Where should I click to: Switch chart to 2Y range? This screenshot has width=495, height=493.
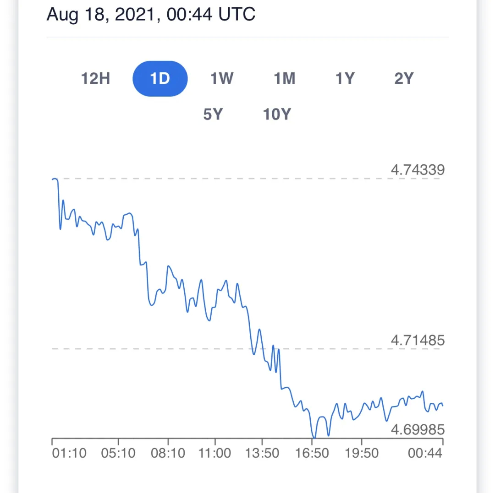coord(404,78)
